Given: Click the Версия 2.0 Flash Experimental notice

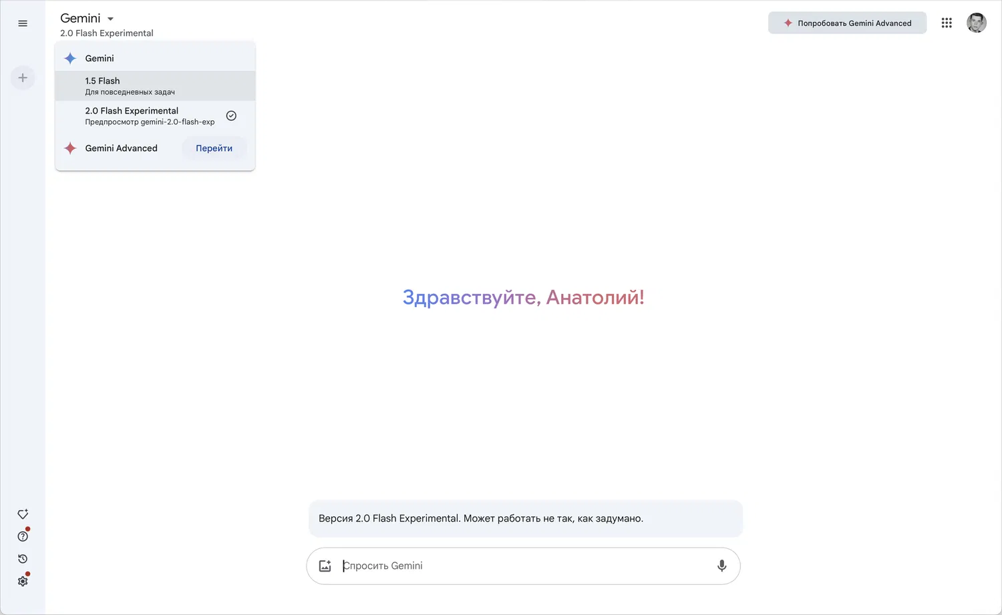Looking at the screenshot, I should click(525, 518).
